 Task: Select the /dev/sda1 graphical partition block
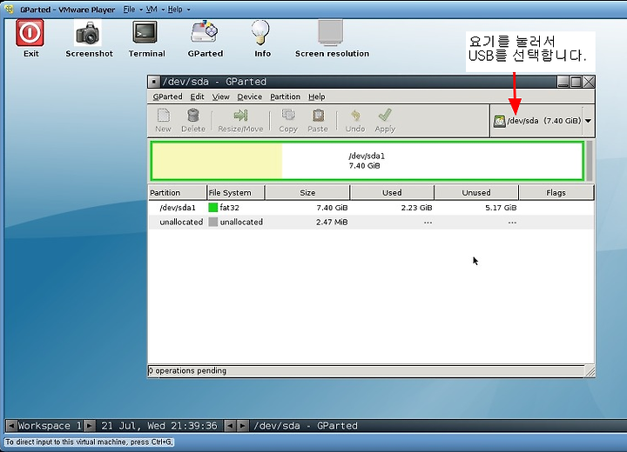pyautogui.click(x=367, y=161)
